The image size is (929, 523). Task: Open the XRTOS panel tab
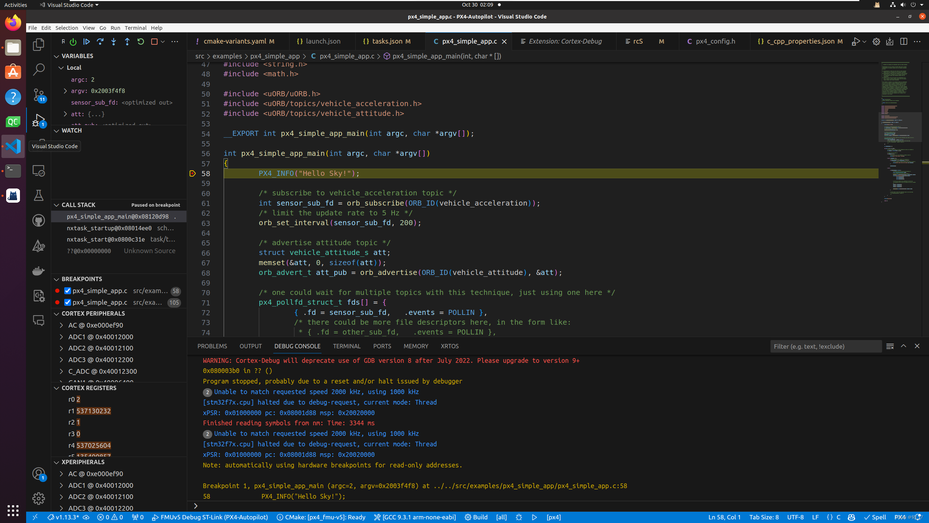[x=450, y=346]
